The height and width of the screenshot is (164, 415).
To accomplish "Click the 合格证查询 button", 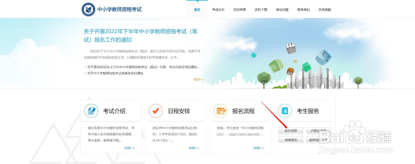I will pos(319,131).
